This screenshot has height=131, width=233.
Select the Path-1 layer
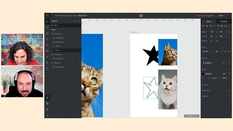click(66, 50)
